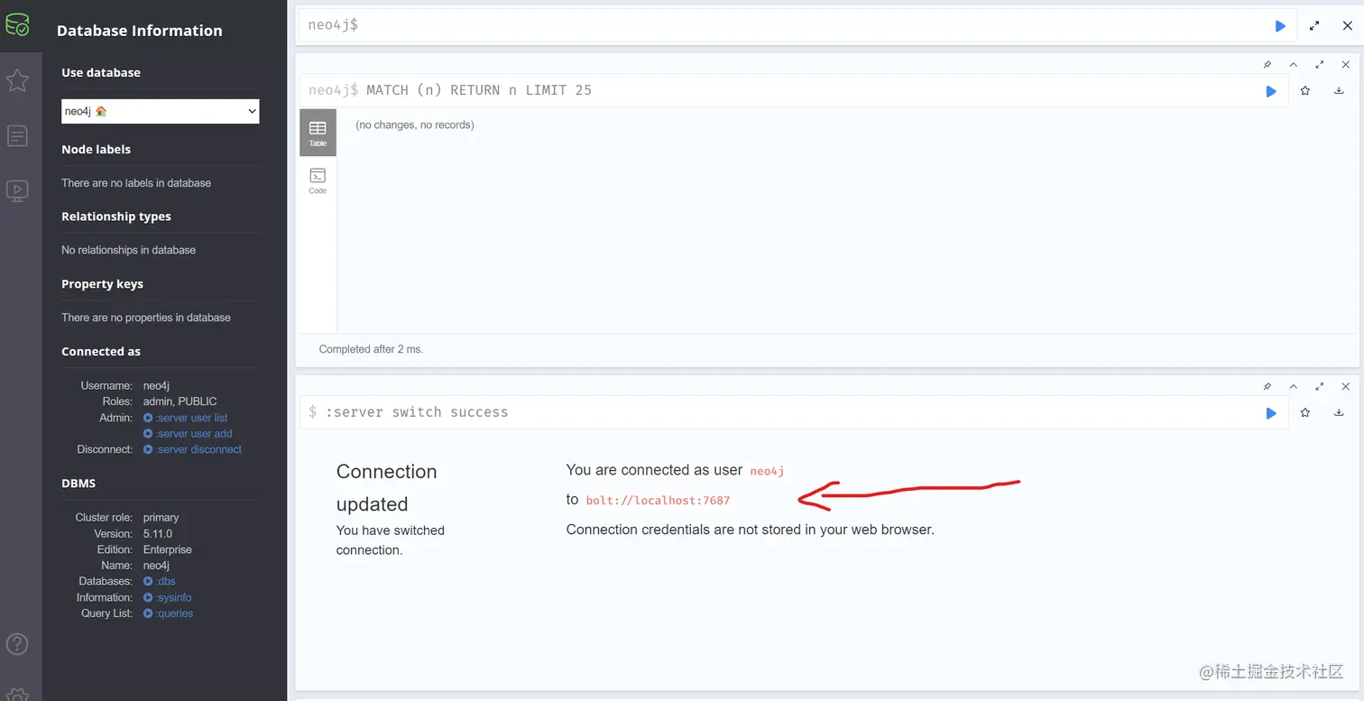
Task: Click the :server switch success command text
Action: click(x=417, y=412)
